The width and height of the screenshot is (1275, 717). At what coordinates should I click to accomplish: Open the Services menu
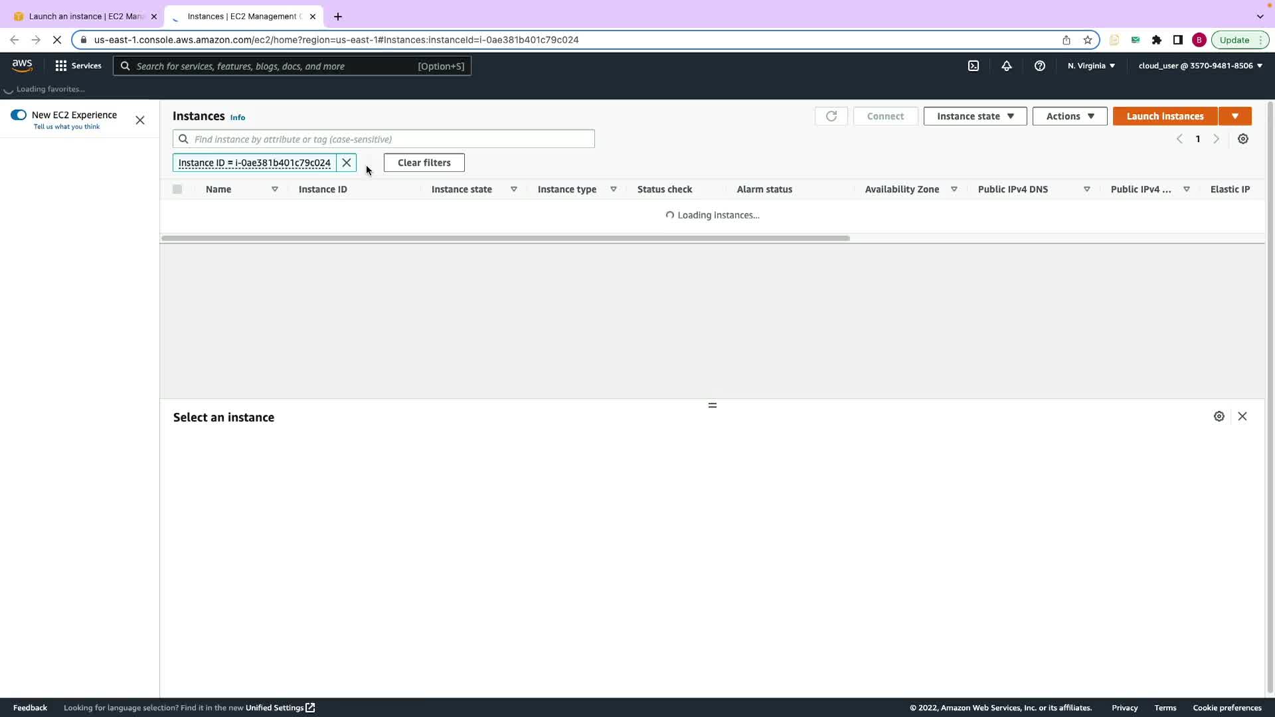(x=78, y=66)
